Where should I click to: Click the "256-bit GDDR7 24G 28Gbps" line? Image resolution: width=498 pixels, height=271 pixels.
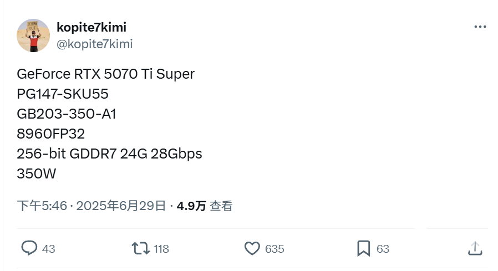[x=109, y=154]
